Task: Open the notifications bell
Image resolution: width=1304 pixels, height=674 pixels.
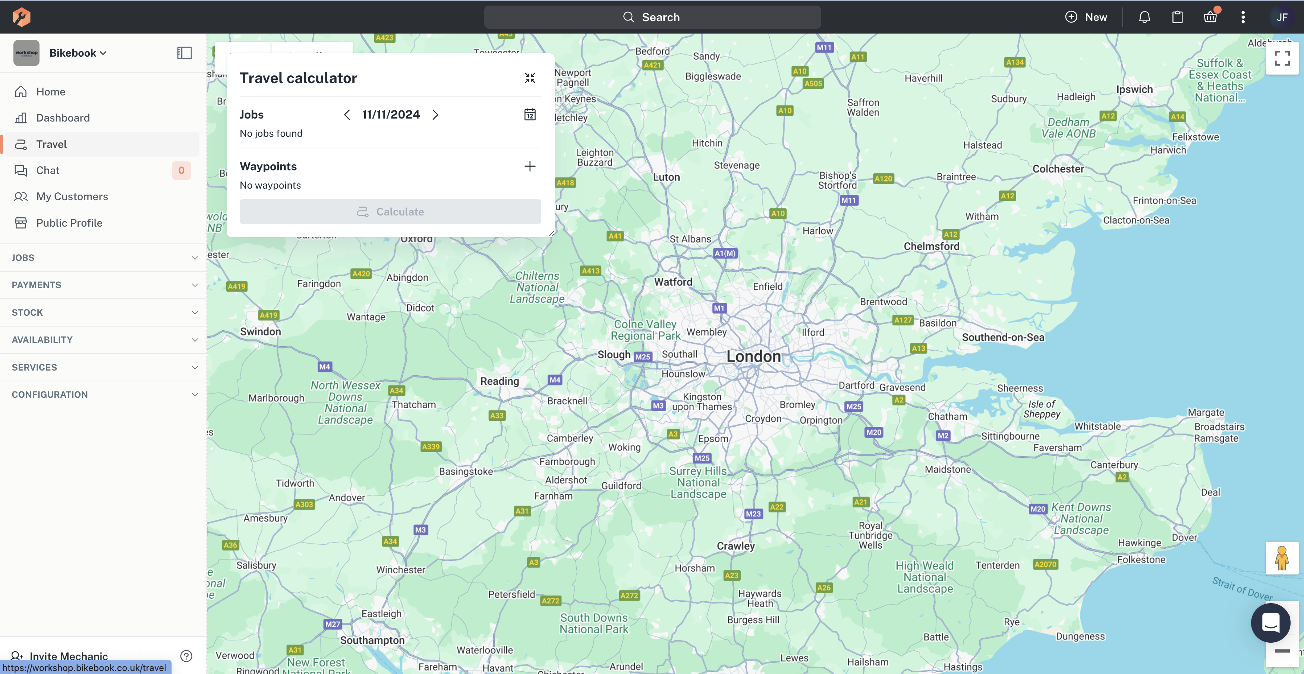Action: pyautogui.click(x=1144, y=17)
